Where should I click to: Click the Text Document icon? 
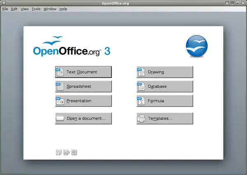(x=60, y=72)
